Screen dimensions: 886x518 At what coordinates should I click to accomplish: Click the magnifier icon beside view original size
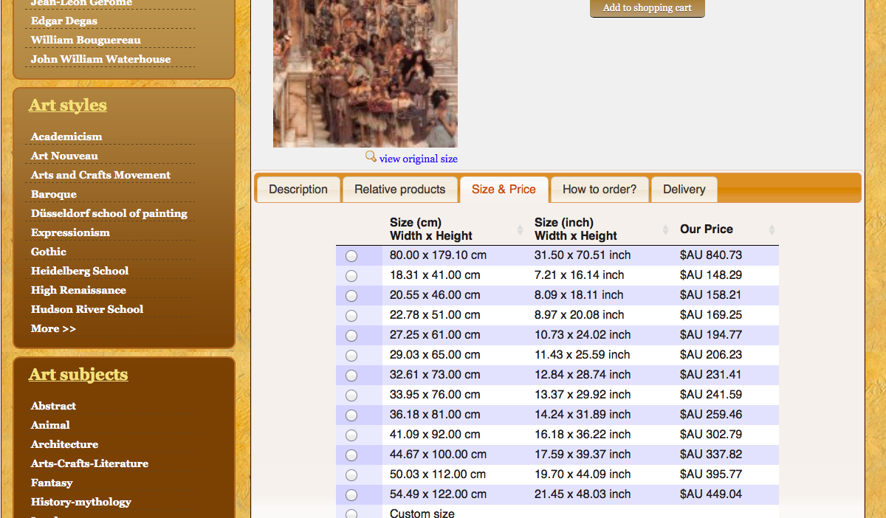click(371, 156)
